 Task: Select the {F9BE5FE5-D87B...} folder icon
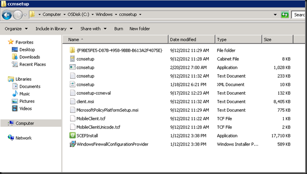(x=72, y=50)
